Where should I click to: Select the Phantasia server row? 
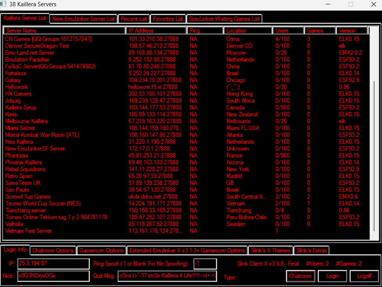[x=186, y=155]
